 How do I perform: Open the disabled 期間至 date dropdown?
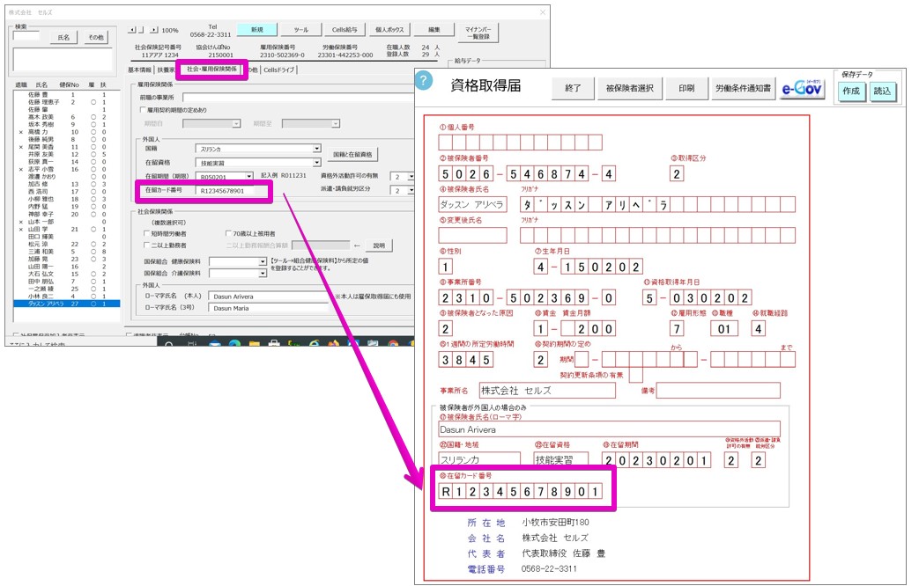point(336,123)
